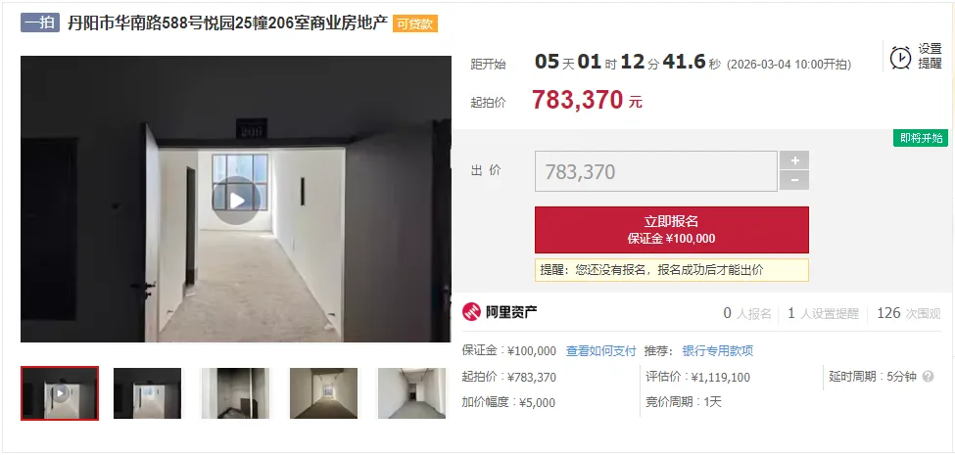Click the 立即报名 registration button
This screenshot has width=955, height=455.
point(671,229)
